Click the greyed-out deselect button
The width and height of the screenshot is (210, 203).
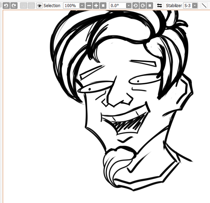[23, 5]
